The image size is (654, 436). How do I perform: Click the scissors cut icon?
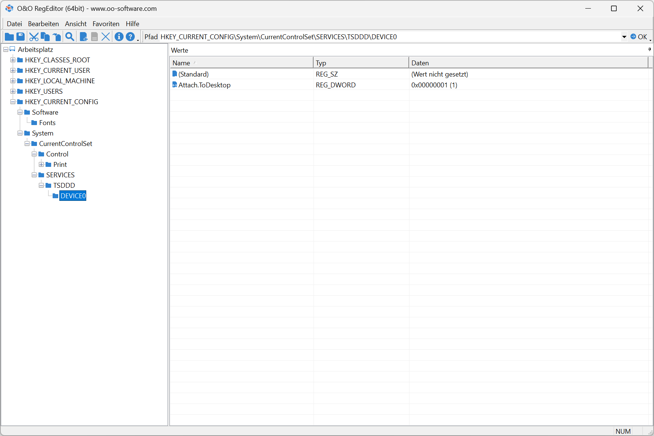[34, 37]
